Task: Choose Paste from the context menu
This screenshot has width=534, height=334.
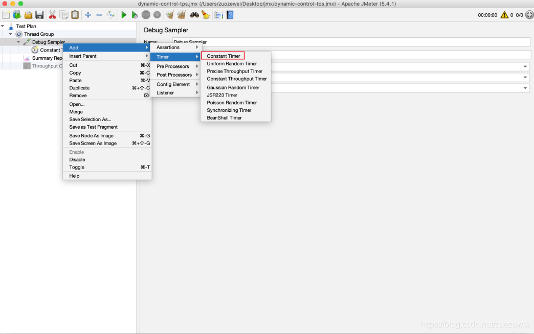Action: tap(107, 80)
